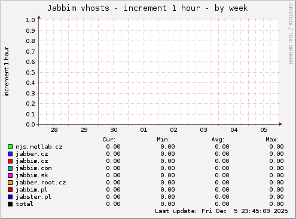296x219 pixels.
Task: Click the Cur: column header
Action: tap(109, 140)
